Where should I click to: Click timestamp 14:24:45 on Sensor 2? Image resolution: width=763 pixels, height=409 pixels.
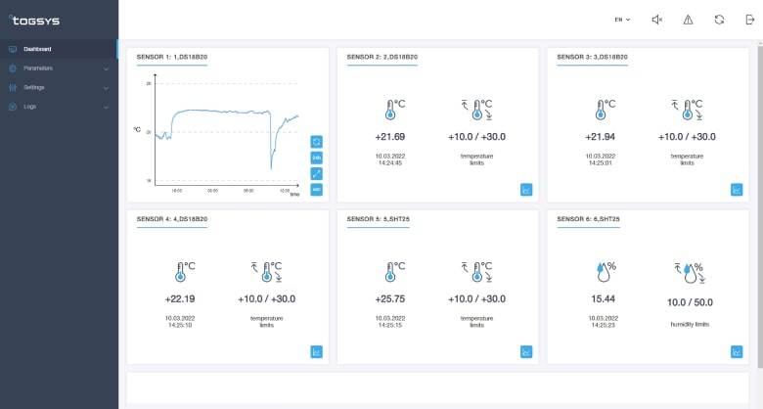(389, 163)
